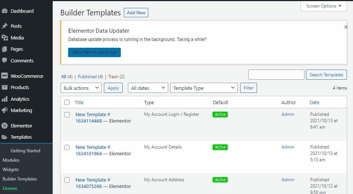Screen dimensions: 353x194
Task: Check the box for template 1634101964
Action: 67,147
